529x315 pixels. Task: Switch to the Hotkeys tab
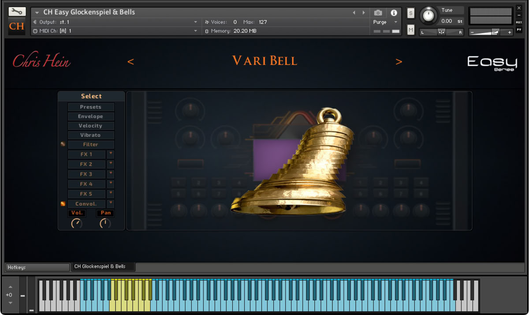coord(37,267)
